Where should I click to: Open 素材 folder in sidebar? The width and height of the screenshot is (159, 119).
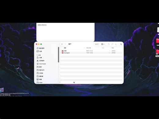[40, 67]
